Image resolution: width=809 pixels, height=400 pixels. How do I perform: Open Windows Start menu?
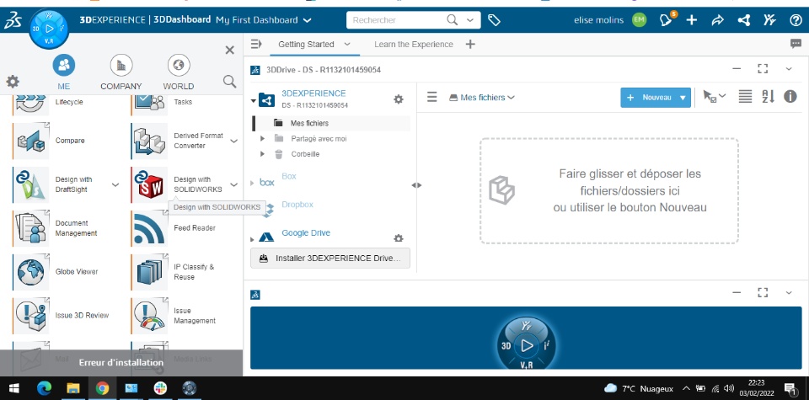click(13, 388)
